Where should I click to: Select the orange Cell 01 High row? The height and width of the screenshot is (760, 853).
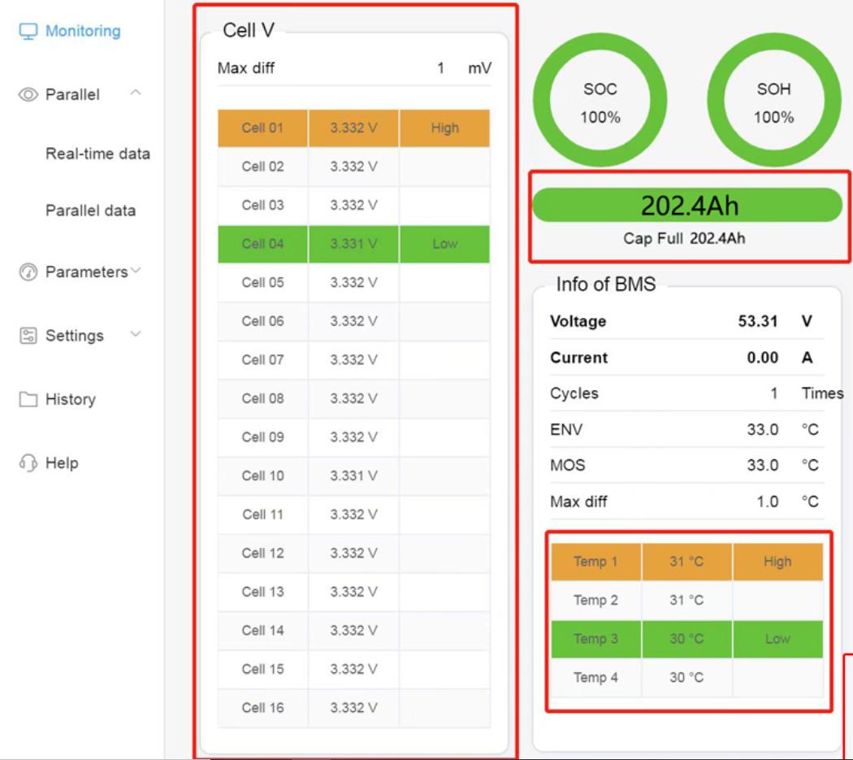(353, 128)
